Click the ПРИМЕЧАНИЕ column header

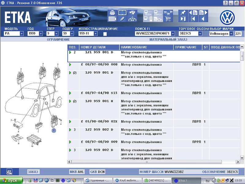coord(188,47)
